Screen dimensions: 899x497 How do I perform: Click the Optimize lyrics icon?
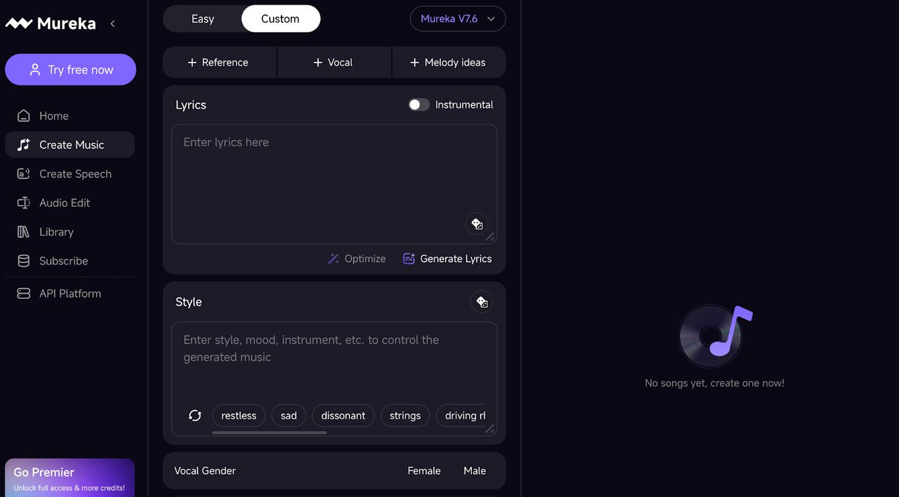(334, 258)
